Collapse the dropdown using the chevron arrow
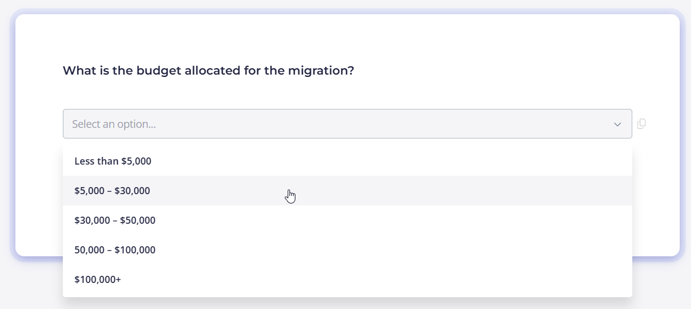 (x=617, y=124)
